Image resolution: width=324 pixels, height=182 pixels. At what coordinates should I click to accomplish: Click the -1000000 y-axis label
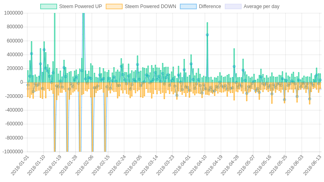pos(13,152)
